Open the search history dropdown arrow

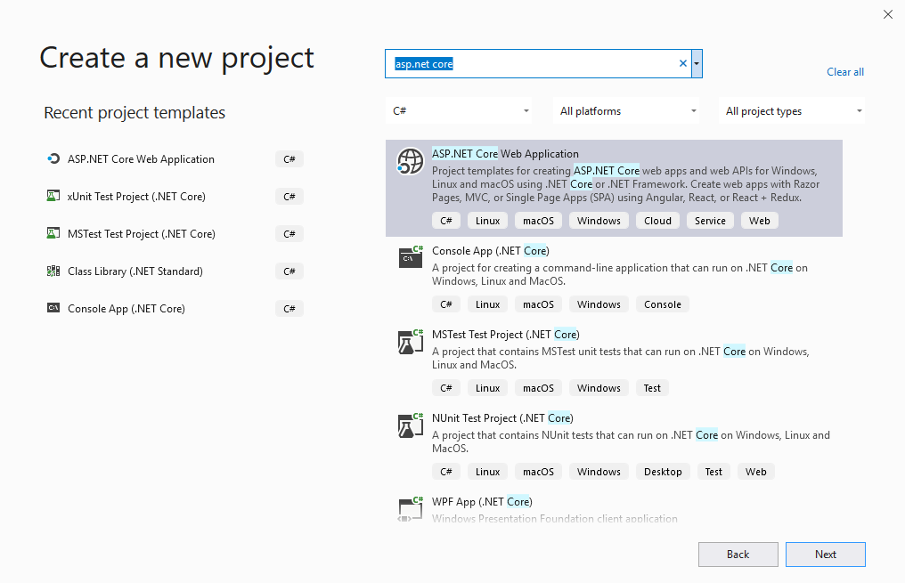(697, 63)
